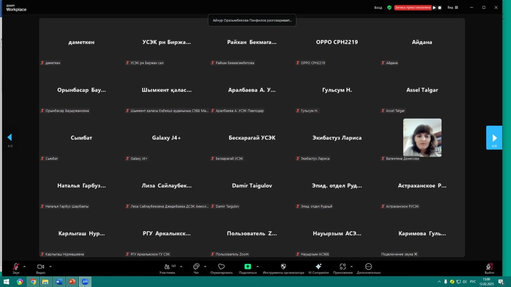This screenshot has height=287, width=511.
Task: Leave the meeting with Выйти button
Action: point(489,267)
